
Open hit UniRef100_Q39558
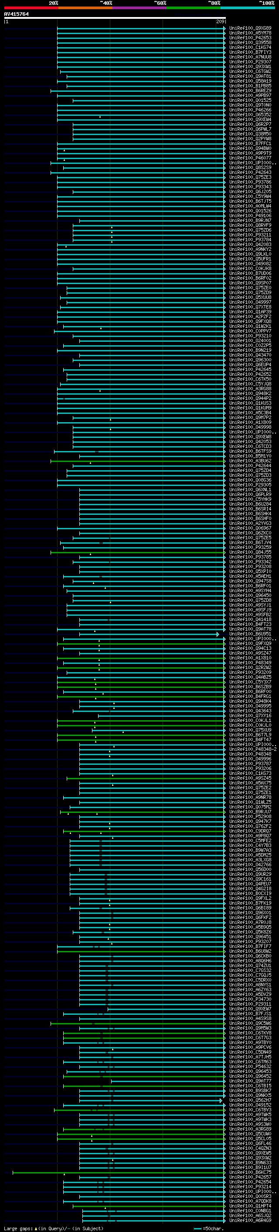[250, 42]
